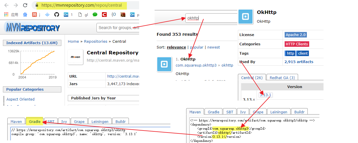Click the search box containing 'okhttp'

(212, 18)
